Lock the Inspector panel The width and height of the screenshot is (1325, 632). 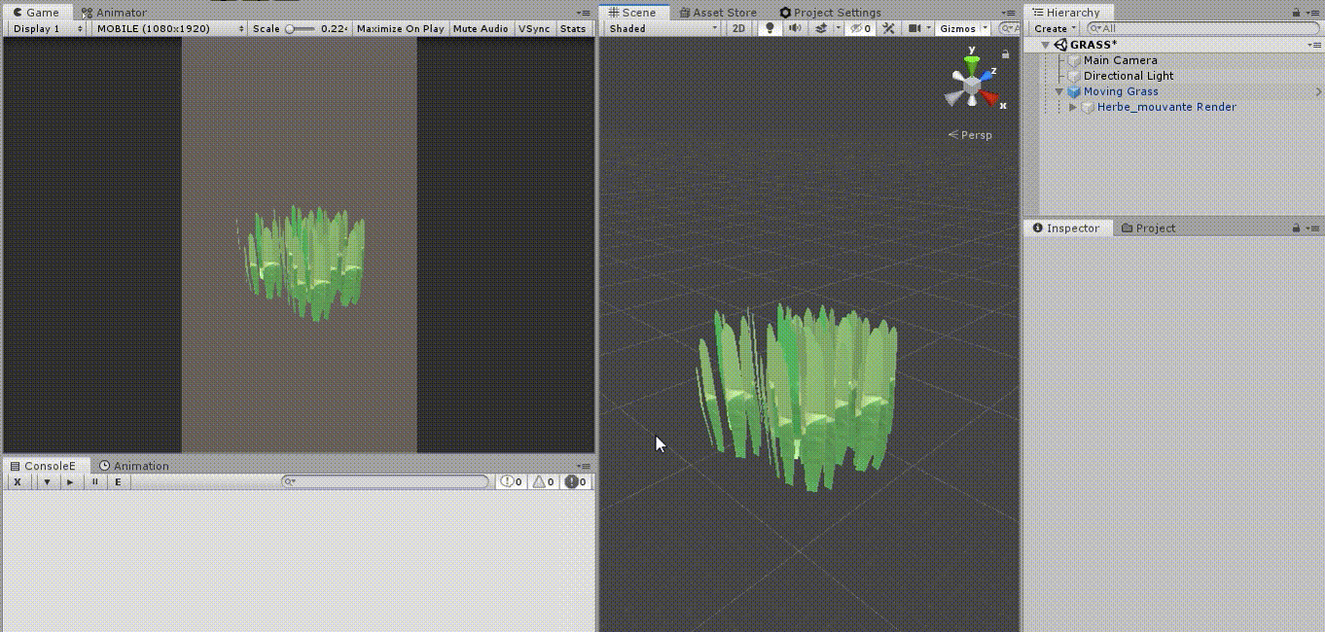click(x=1296, y=228)
